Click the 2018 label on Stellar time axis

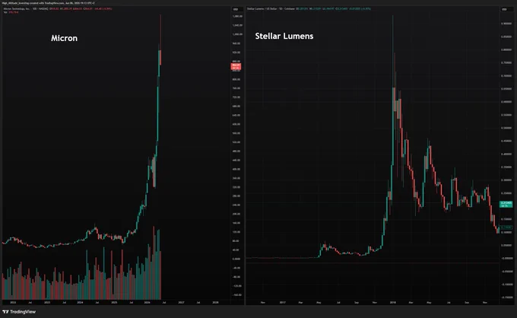point(393,302)
